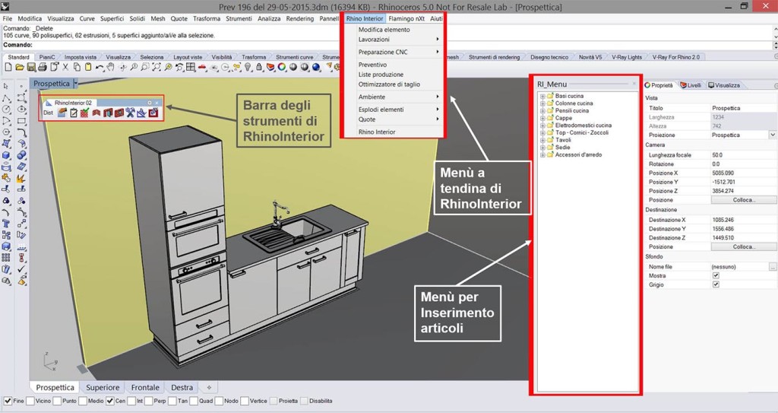Open the Strumenti di rendering toolbar tab

[x=494, y=57]
